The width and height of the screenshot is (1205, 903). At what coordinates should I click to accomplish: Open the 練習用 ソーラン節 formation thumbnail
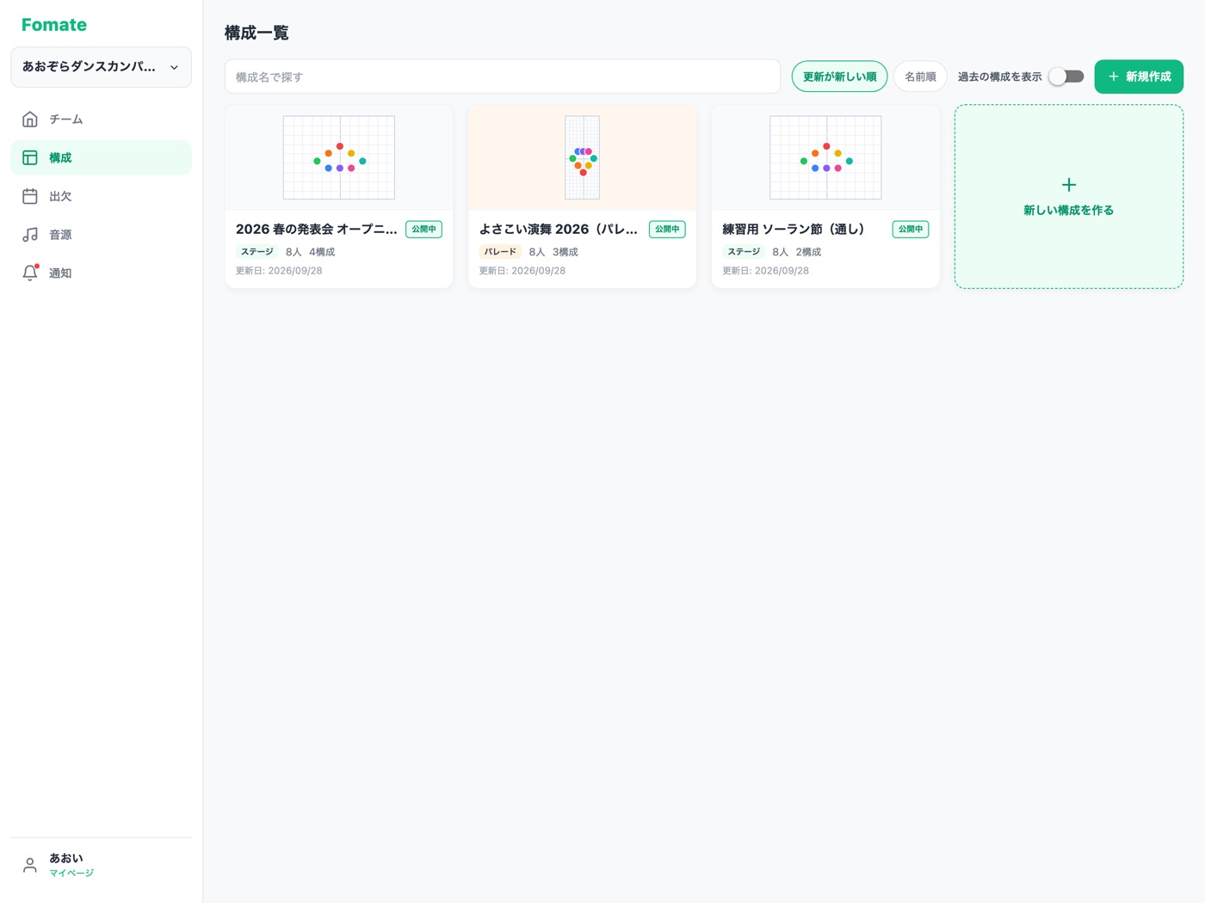(x=825, y=157)
